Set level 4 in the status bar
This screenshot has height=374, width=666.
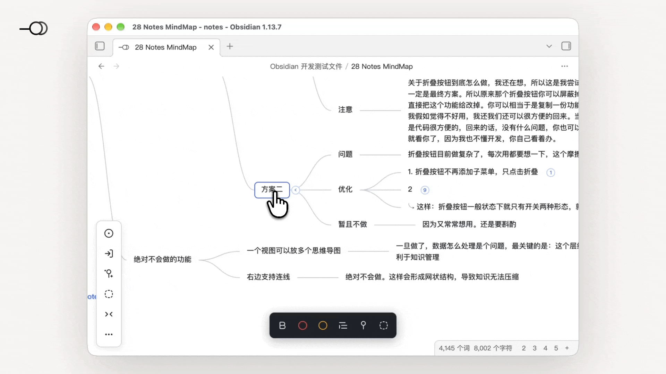click(545, 348)
